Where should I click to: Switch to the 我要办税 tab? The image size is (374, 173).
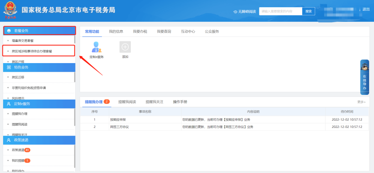(140, 32)
